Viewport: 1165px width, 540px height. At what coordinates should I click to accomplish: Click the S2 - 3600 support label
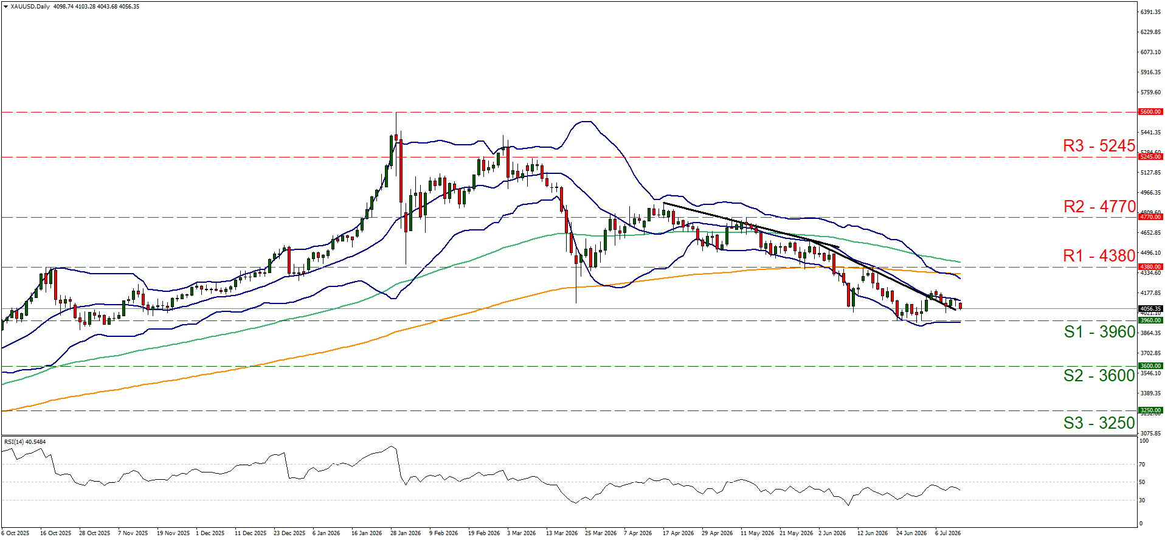point(1099,376)
